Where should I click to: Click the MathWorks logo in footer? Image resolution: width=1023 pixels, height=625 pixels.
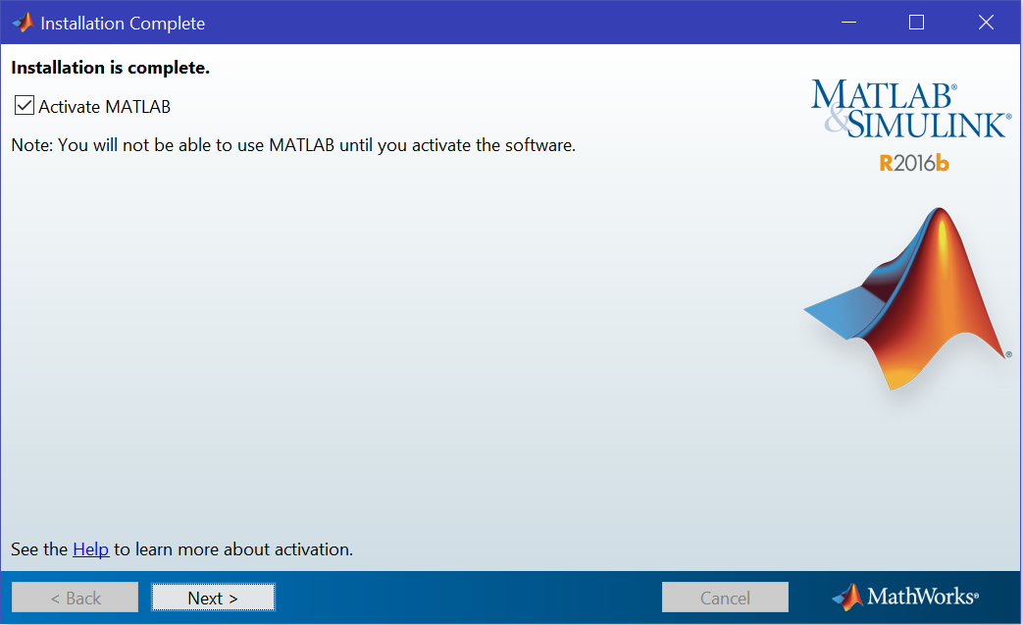(x=905, y=597)
